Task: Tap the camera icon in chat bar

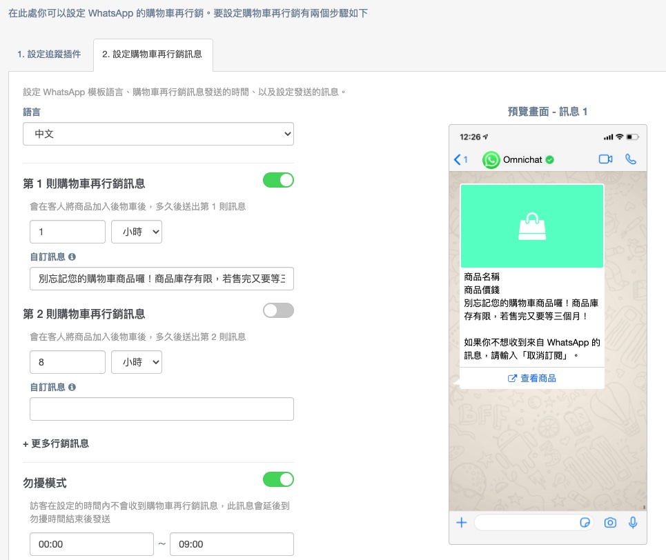Action: pos(610,523)
